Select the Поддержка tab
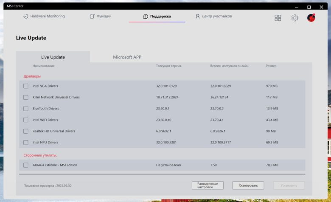 click(x=157, y=16)
